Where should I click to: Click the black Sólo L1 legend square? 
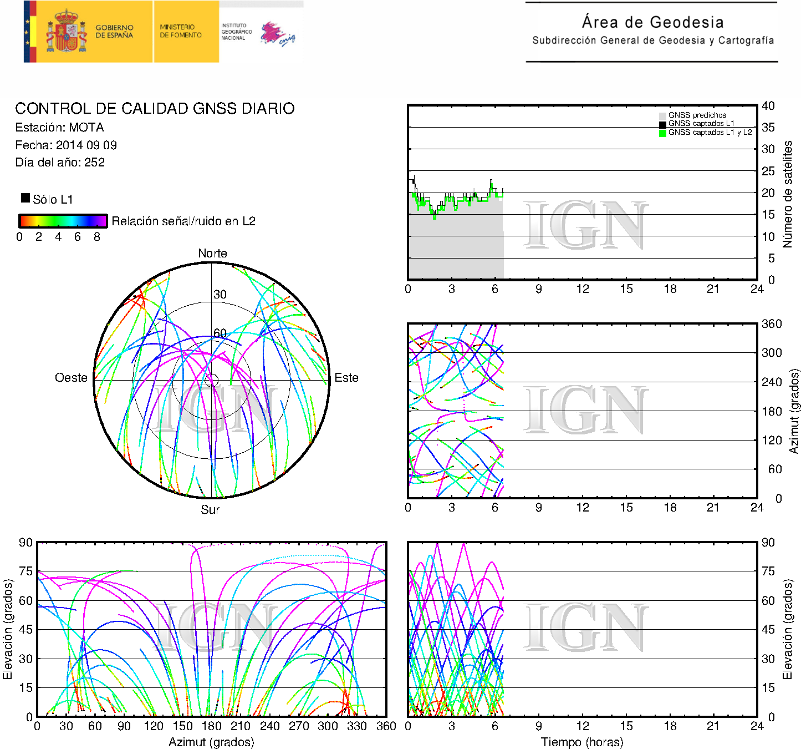[x=25, y=198]
